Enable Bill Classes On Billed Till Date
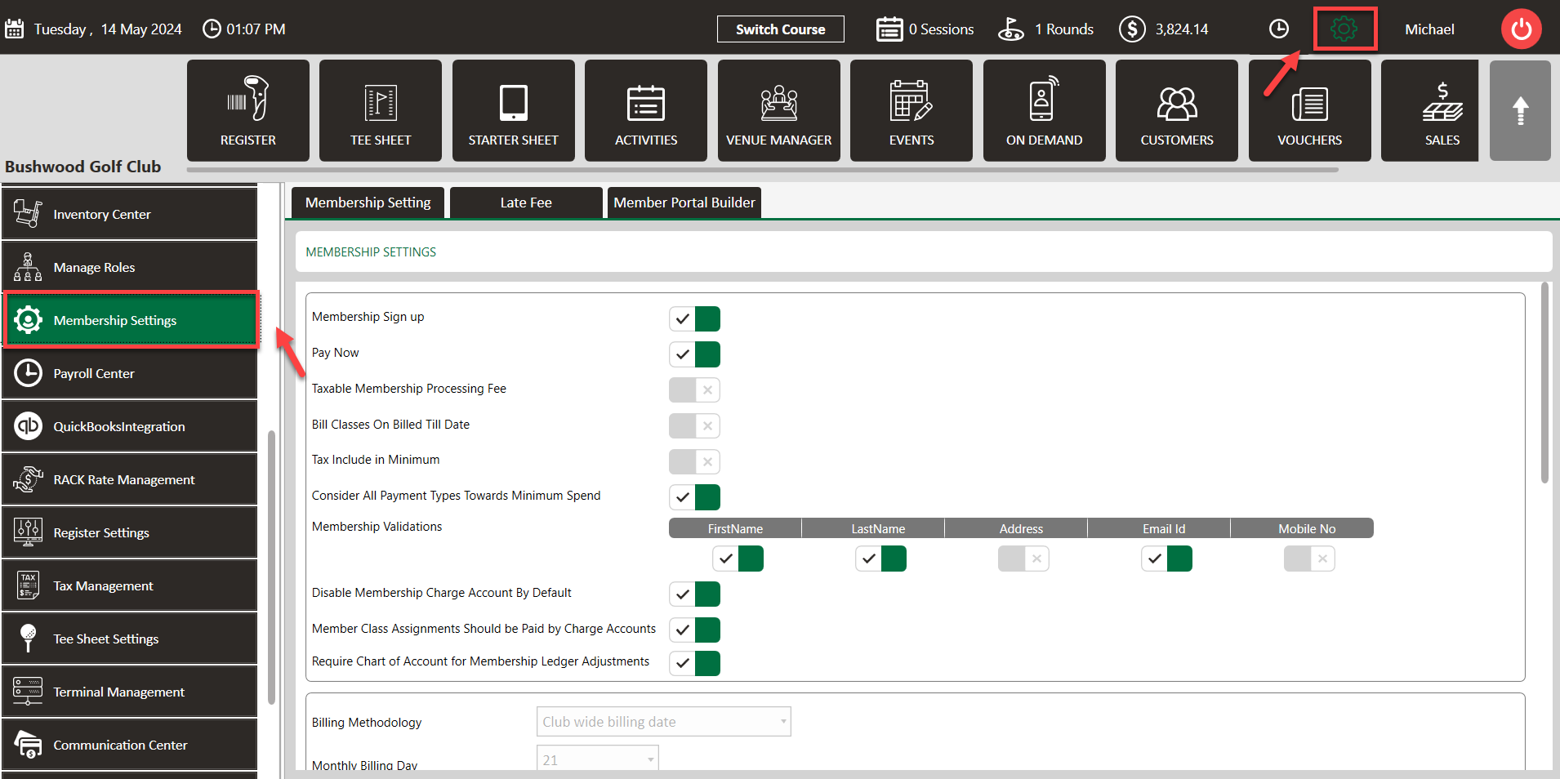1560x779 pixels. point(694,425)
